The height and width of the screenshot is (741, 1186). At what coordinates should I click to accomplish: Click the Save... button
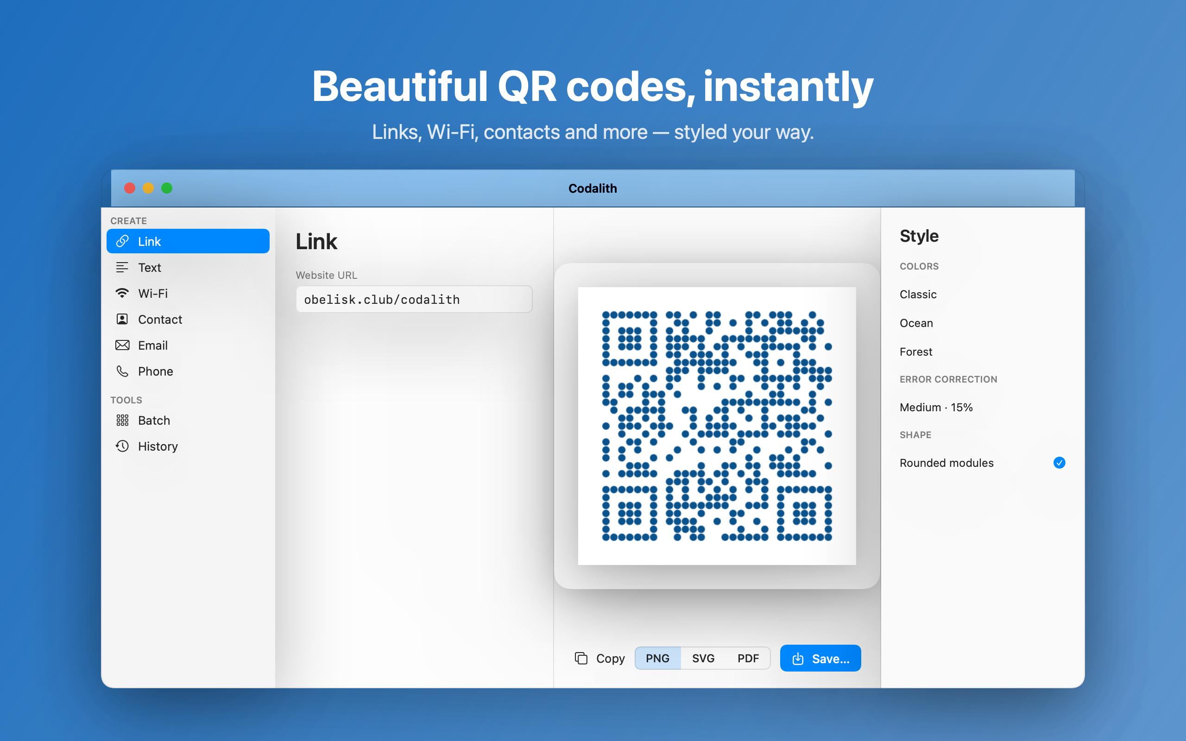pos(820,658)
